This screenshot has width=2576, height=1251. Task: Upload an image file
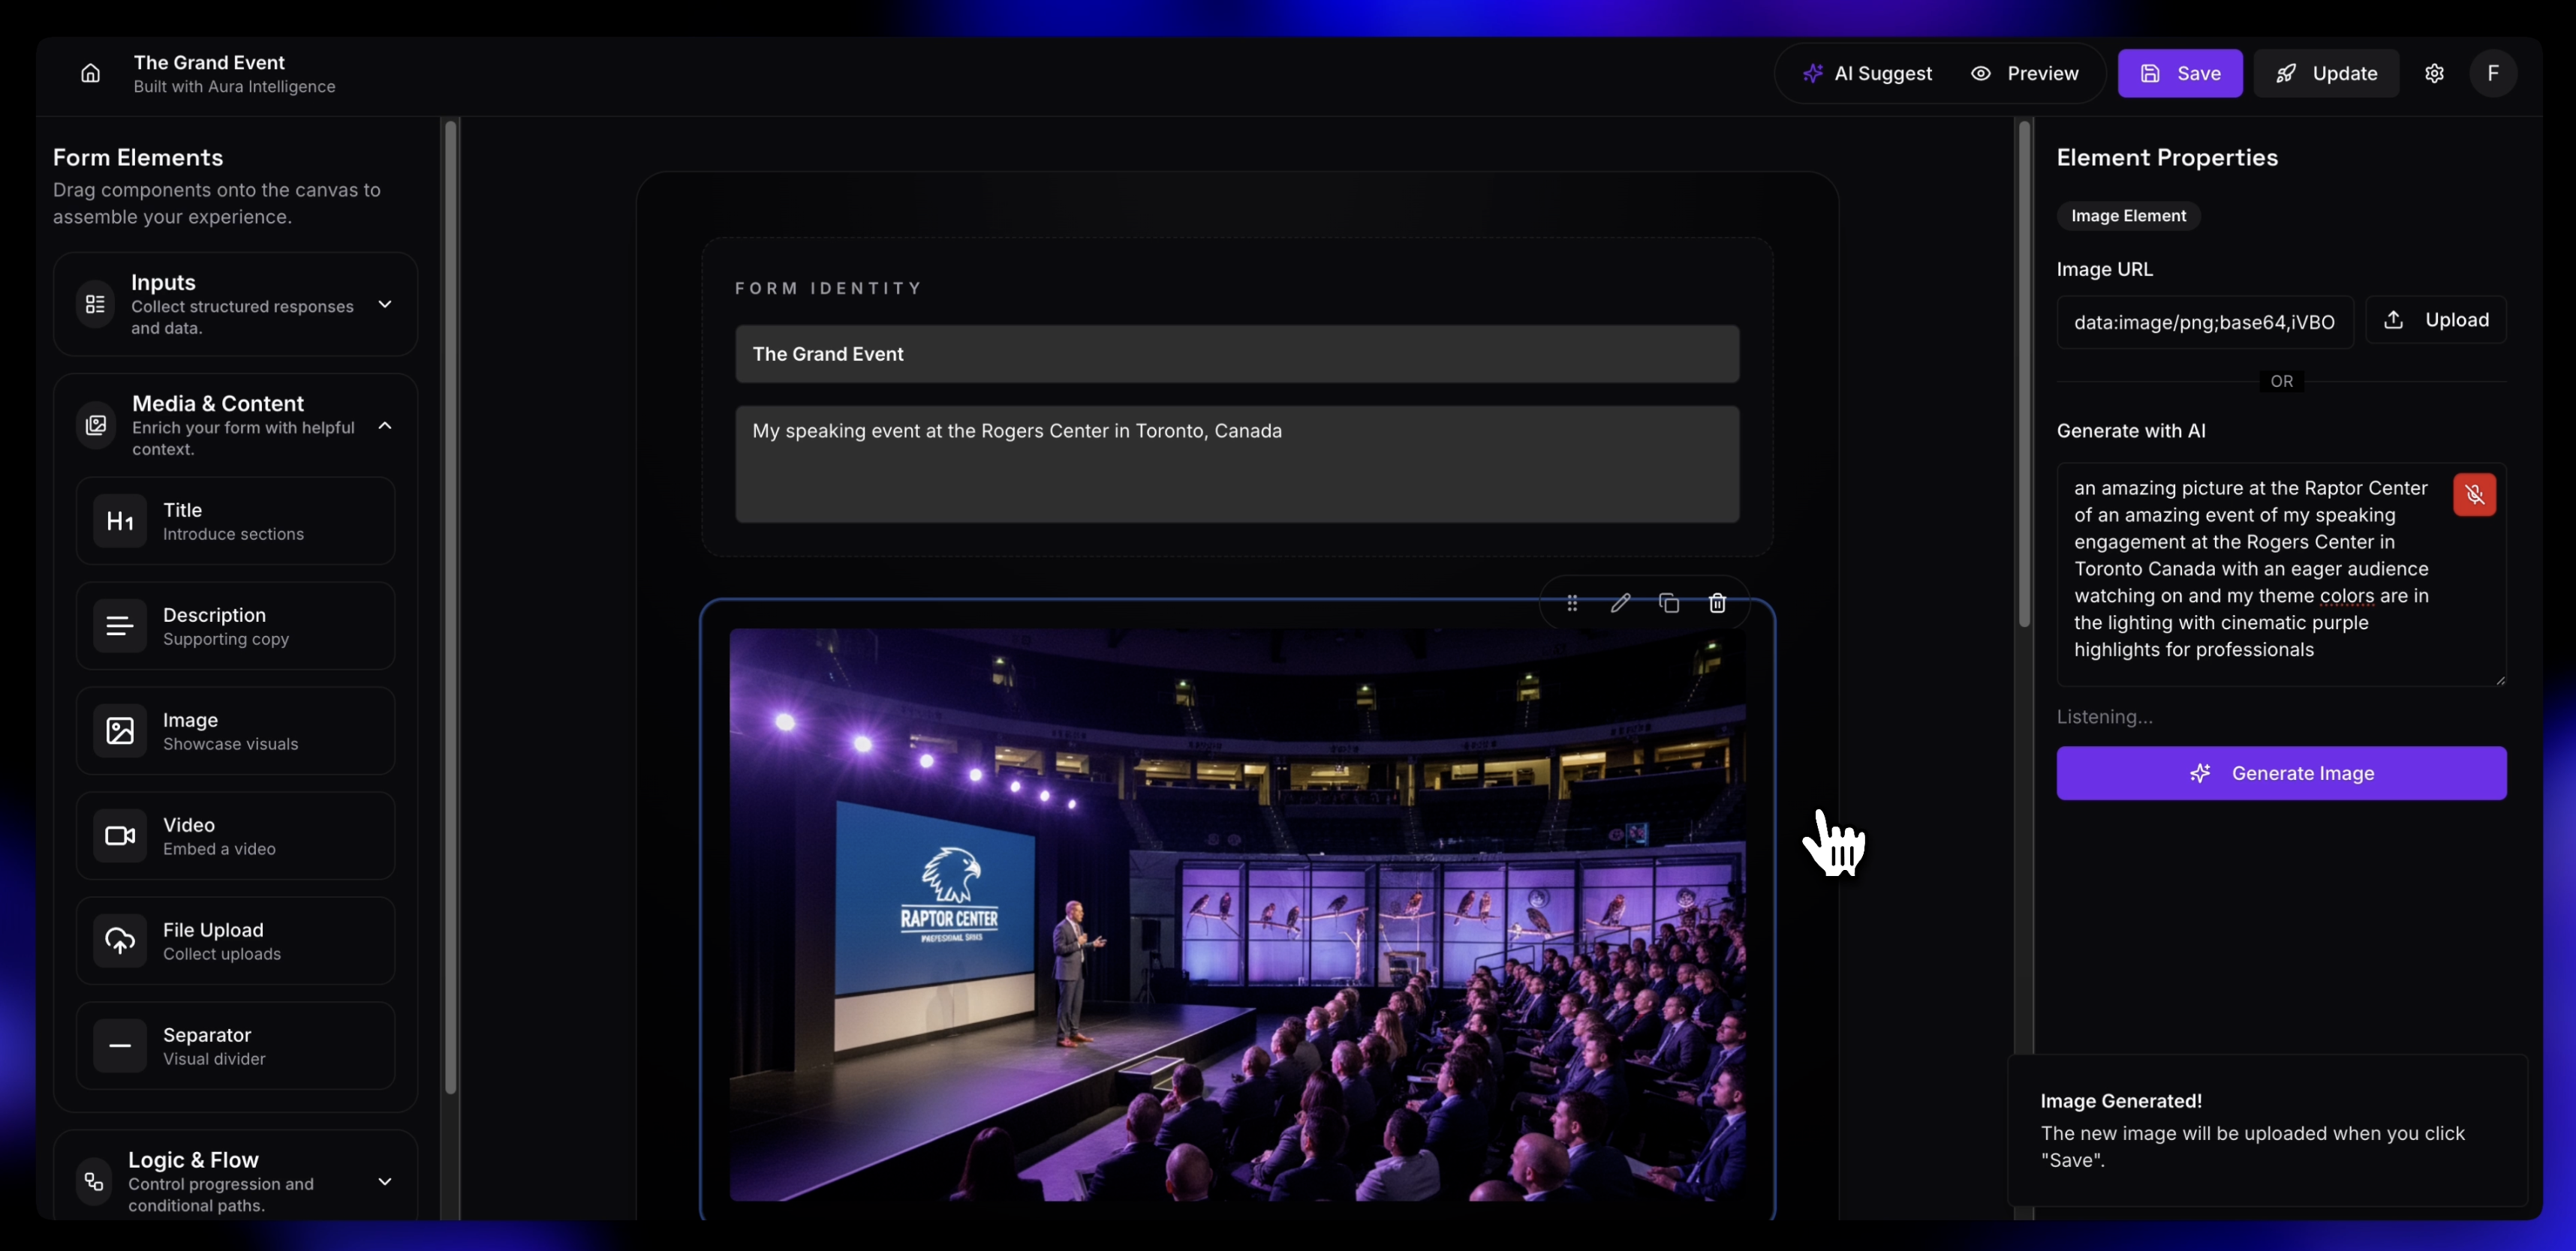[x=2436, y=319]
